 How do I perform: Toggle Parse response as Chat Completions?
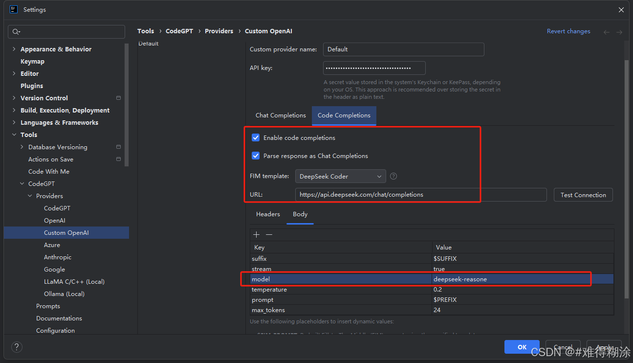coord(256,156)
